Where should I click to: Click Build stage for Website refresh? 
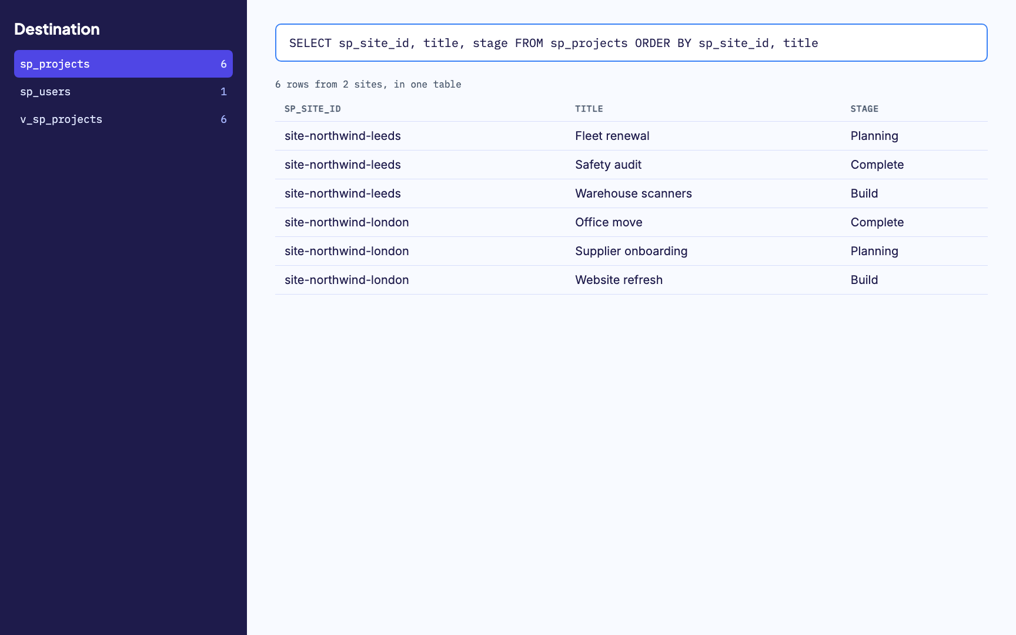click(x=864, y=280)
